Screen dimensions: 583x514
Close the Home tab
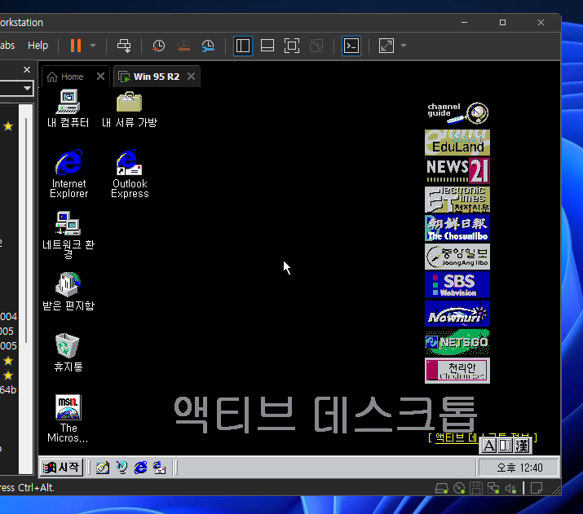[x=100, y=76]
